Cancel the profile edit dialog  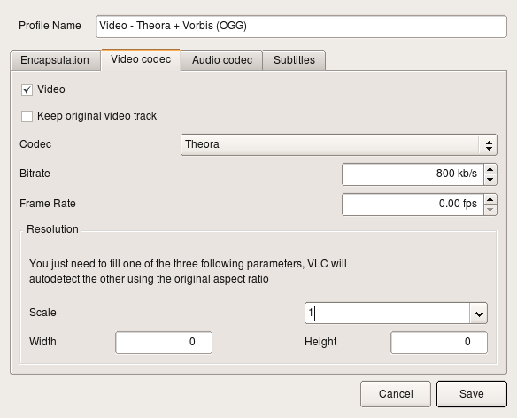pos(396,394)
